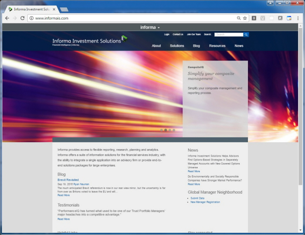Open the News nav item
The width and height of the screenshot is (305, 235).
tap(239, 46)
